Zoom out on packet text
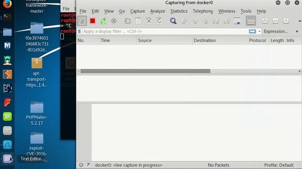The width and height of the screenshot is (302, 169). coord(276,21)
